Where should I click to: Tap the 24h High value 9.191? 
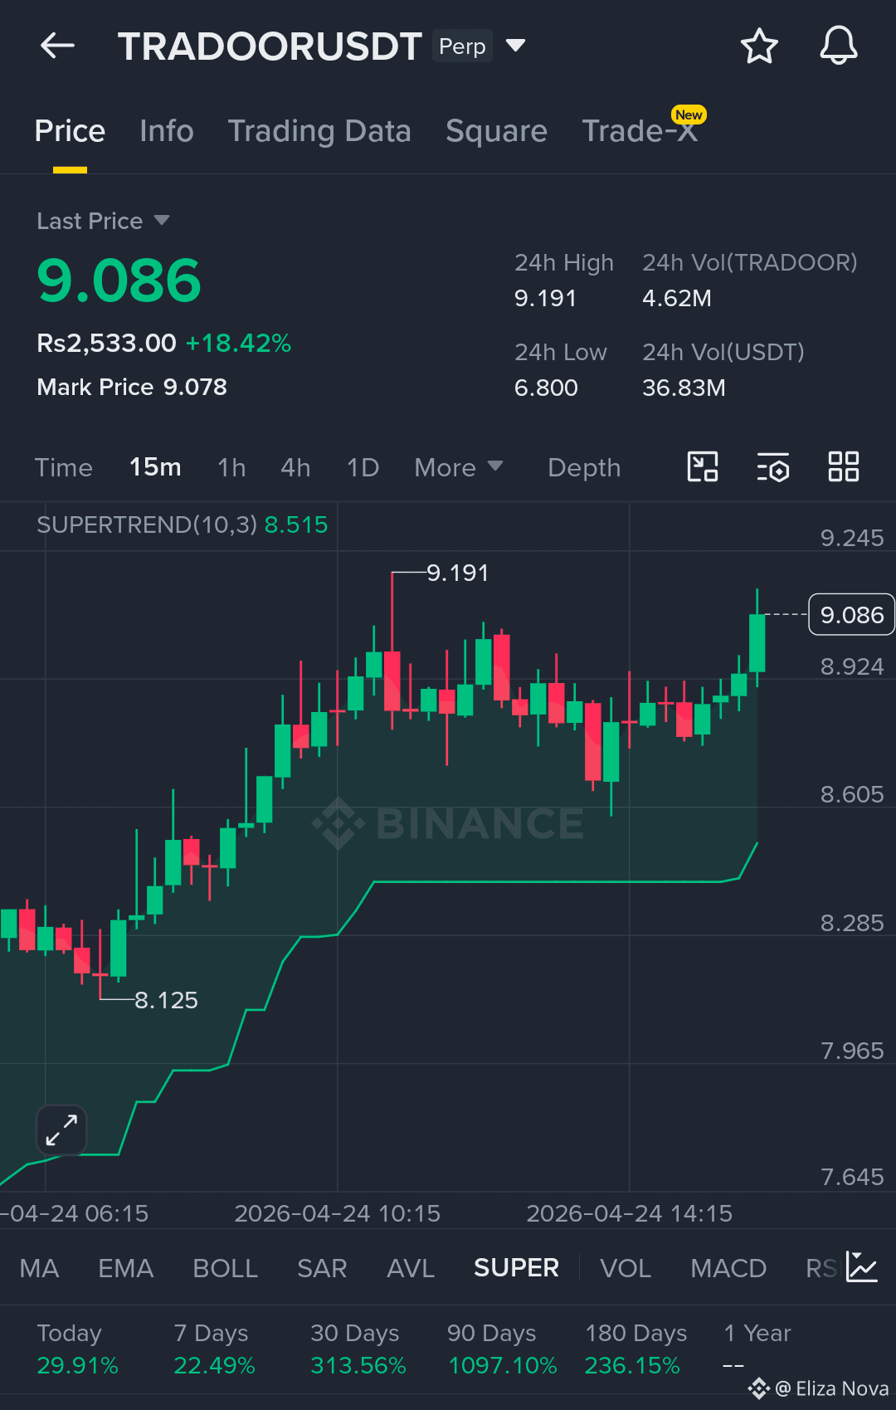(545, 298)
